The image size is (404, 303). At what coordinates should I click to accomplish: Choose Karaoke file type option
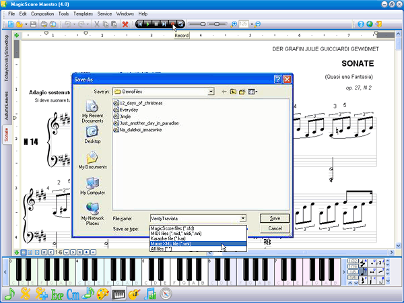pyautogui.click(x=198, y=238)
